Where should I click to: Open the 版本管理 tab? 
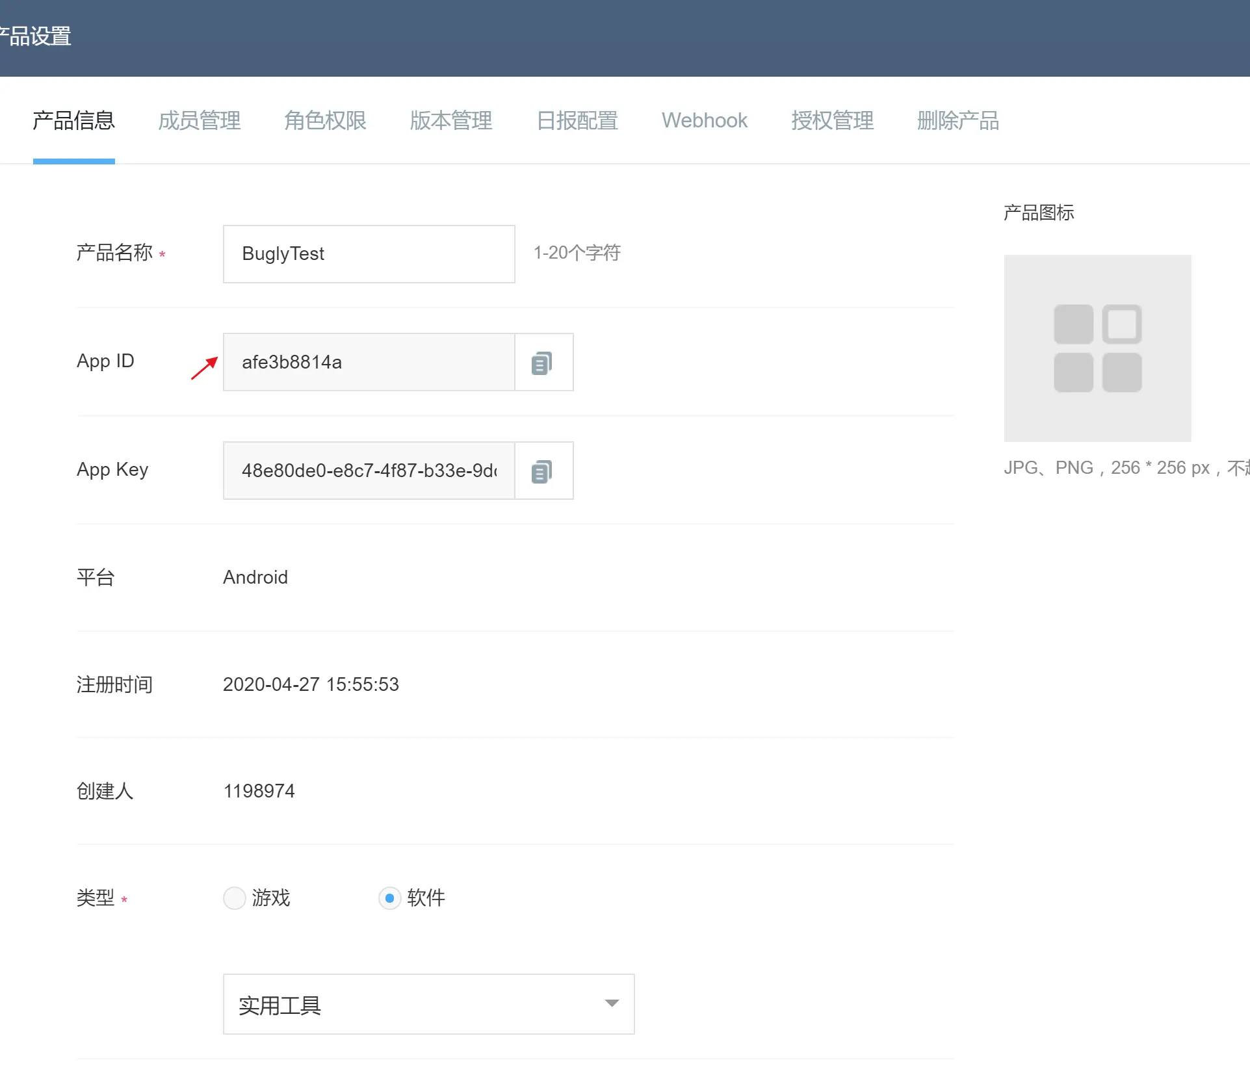[451, 121]
